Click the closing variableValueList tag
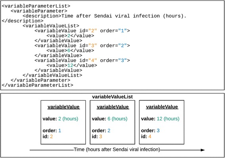The width and height of the screenshot is (225, 158). 52,75
